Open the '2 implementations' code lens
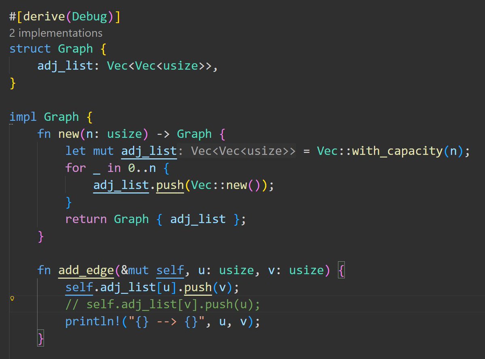Image resolution: width=485 pixels, height=359 pixels. [56, 33]
